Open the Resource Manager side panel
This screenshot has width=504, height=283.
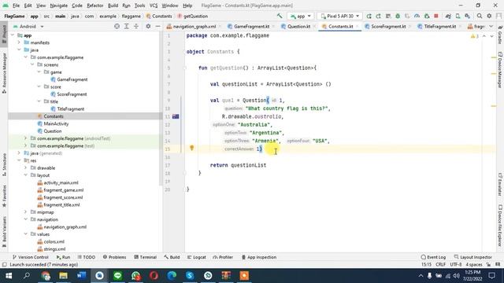point(4,73)
